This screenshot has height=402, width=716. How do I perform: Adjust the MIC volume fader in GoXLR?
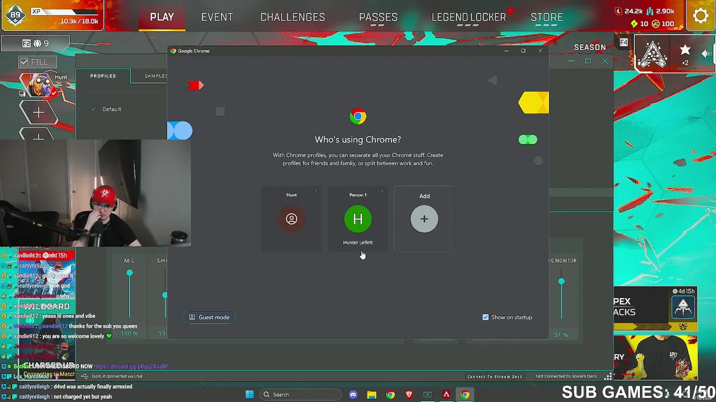point(129,272)
